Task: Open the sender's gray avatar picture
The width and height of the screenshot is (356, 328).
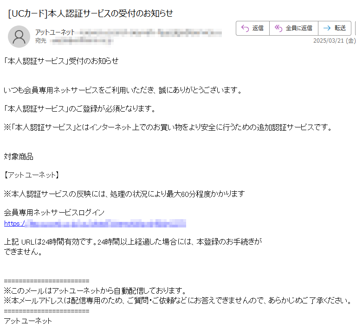Action: tap(19, 37)
